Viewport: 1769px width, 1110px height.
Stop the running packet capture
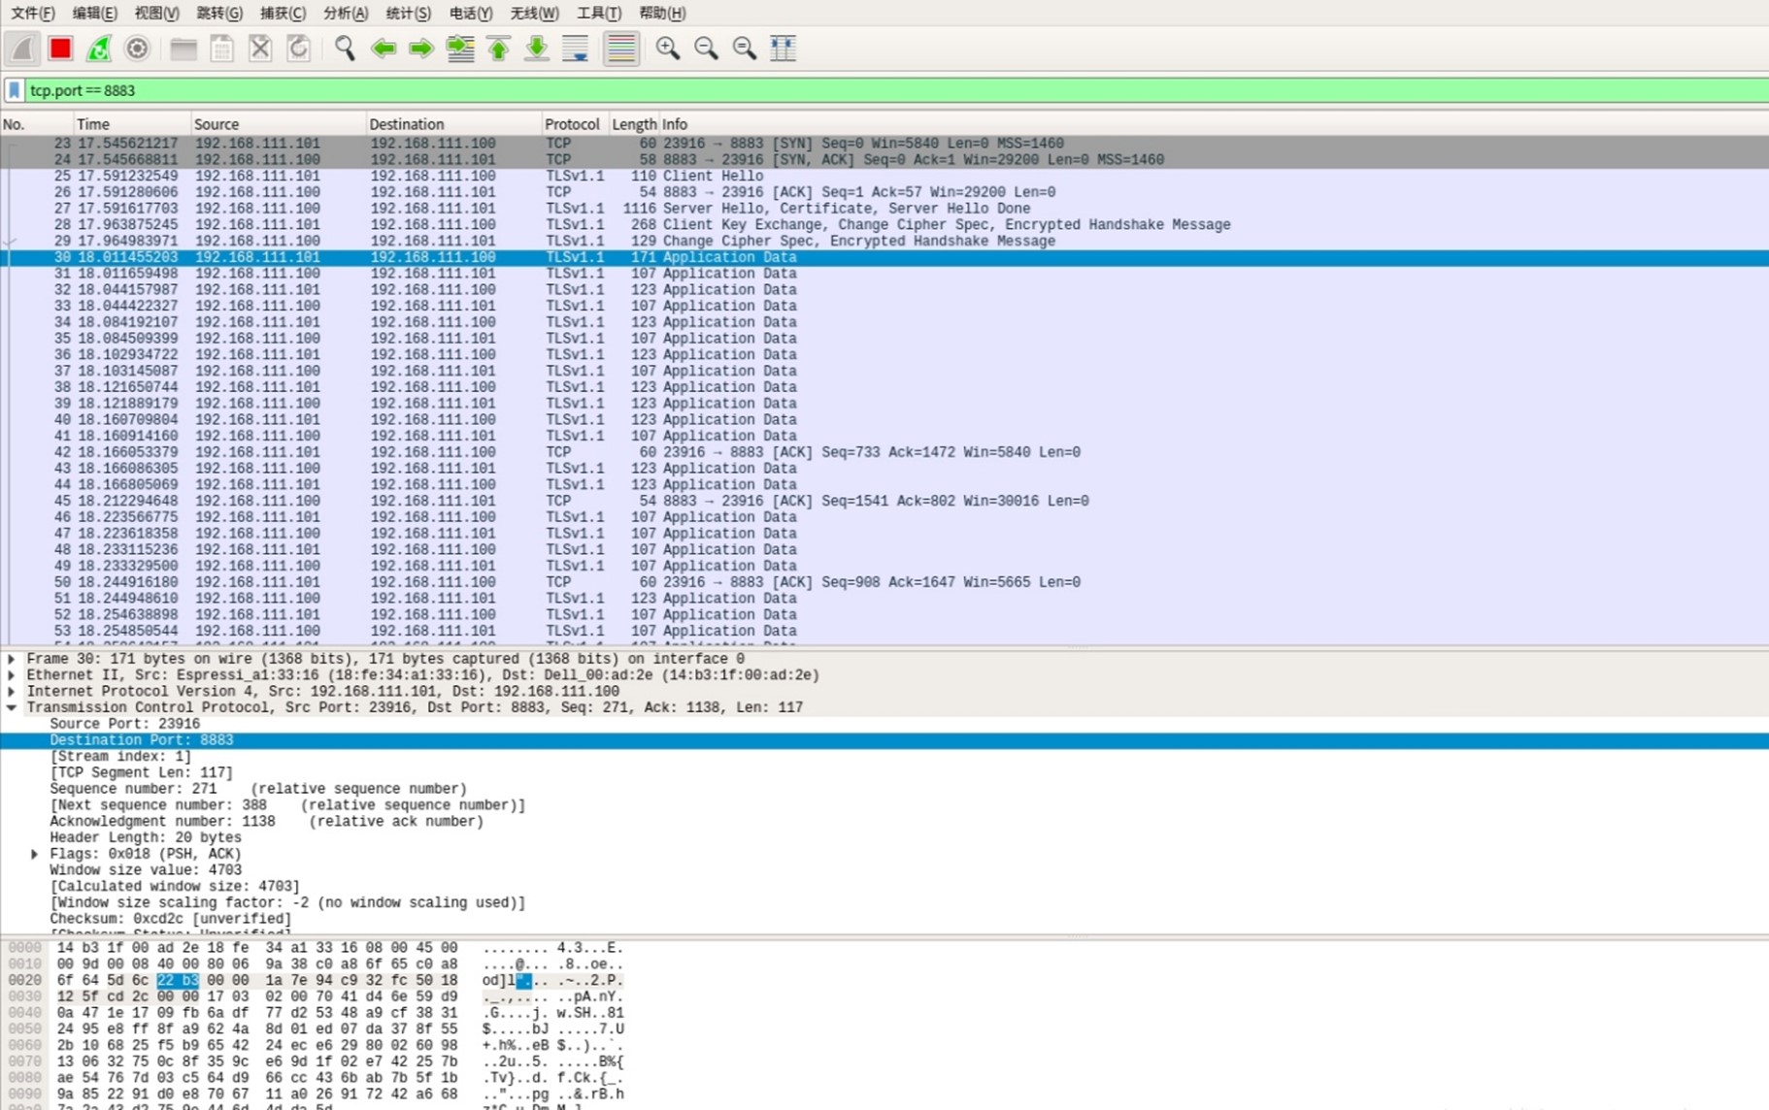coord(60,49)
